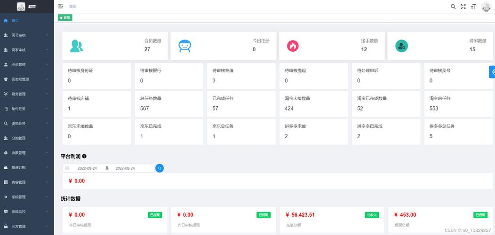Click the 已提现 tag on 今日审核提现 card

point(155,215)
